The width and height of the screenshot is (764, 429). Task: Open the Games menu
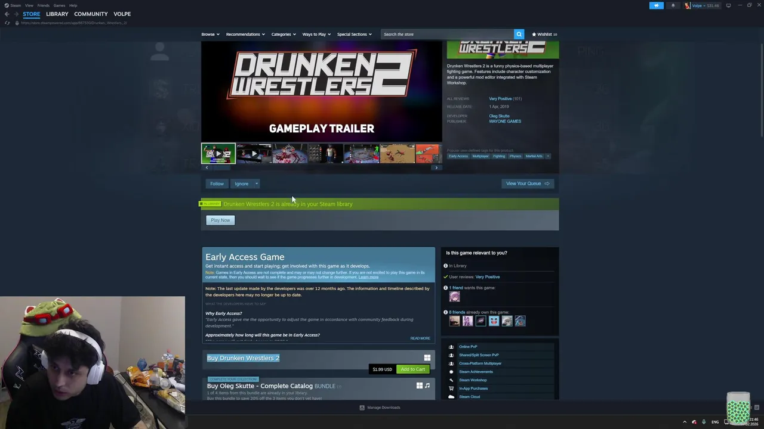point(59,5)
